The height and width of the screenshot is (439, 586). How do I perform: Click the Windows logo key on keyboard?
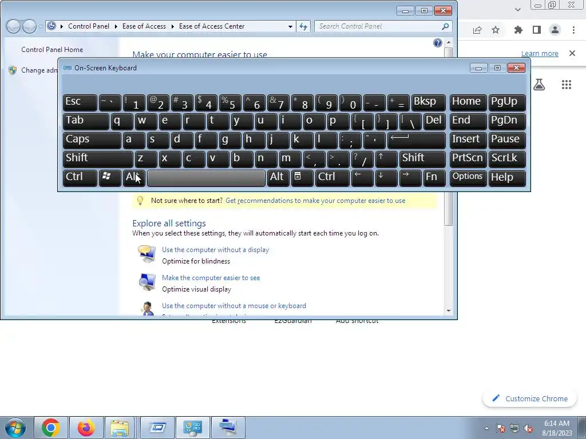click(109, 177)
